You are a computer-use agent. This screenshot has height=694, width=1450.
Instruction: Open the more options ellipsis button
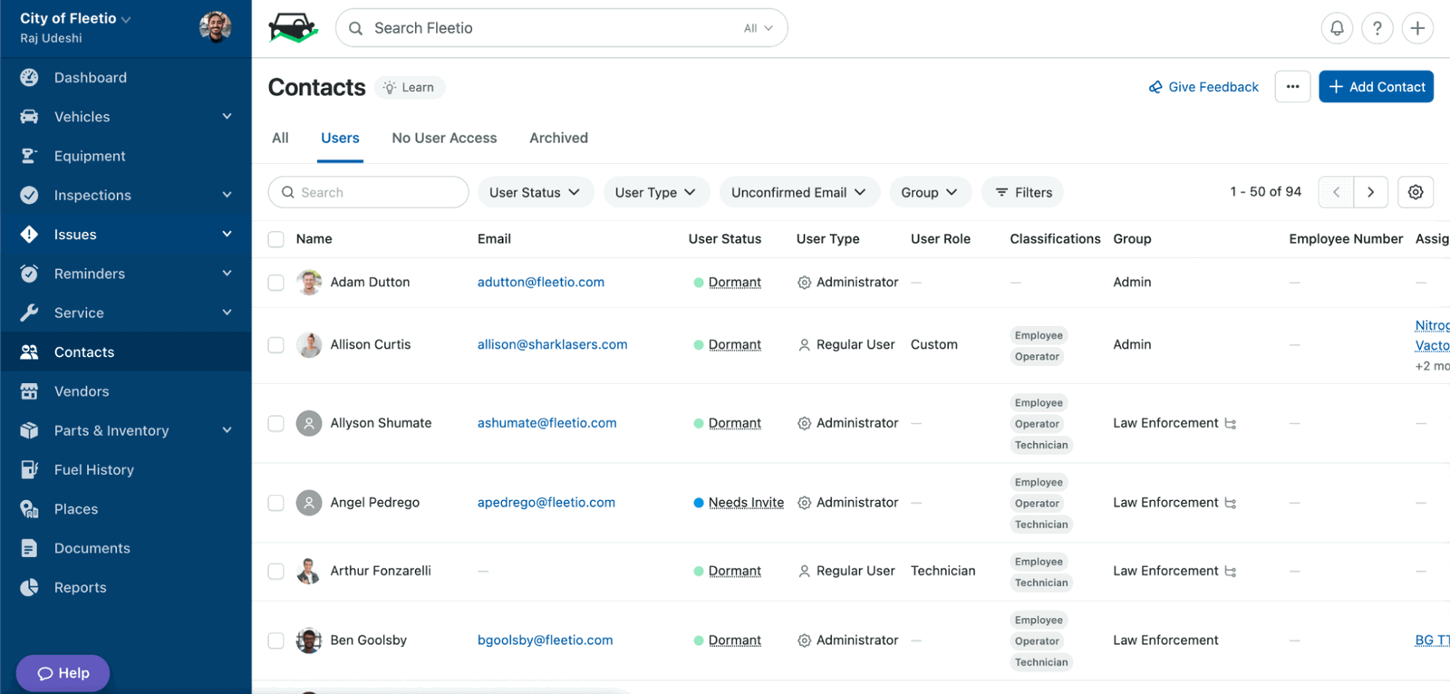point(1292,87)
